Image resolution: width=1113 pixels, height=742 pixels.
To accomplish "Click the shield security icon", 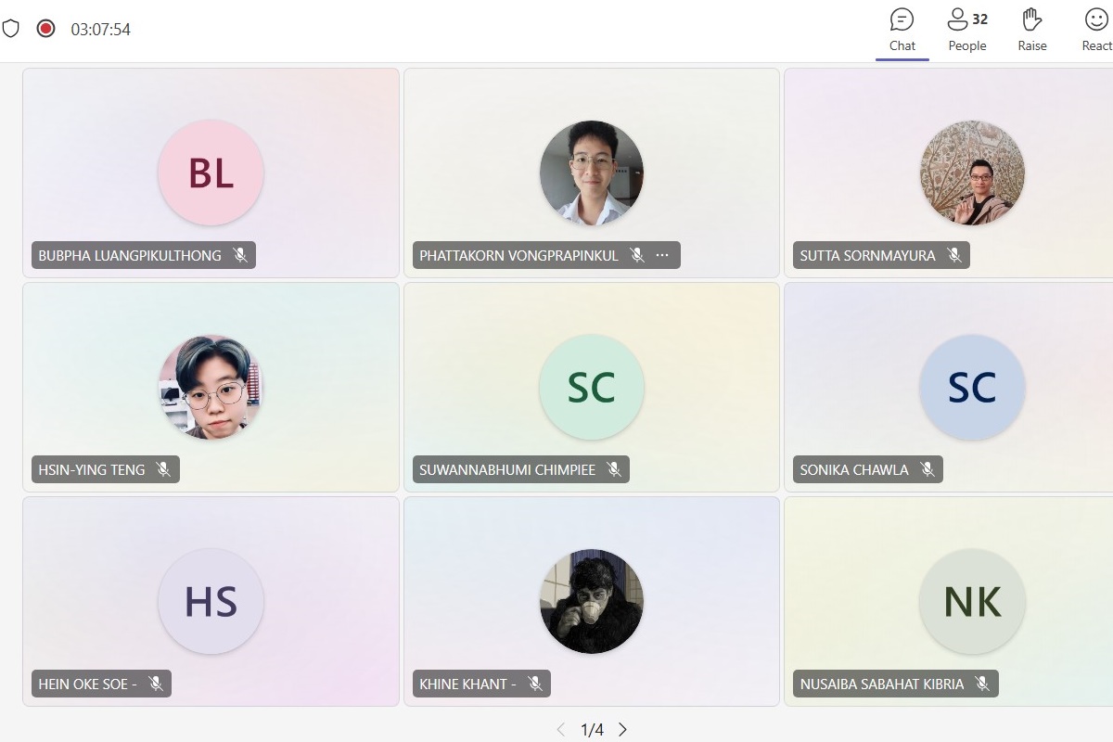I will pyautogui.click(x=11, y=29).
